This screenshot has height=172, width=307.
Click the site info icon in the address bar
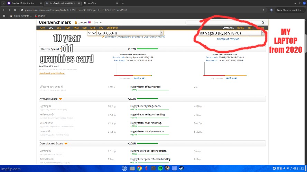coord(22,10)
